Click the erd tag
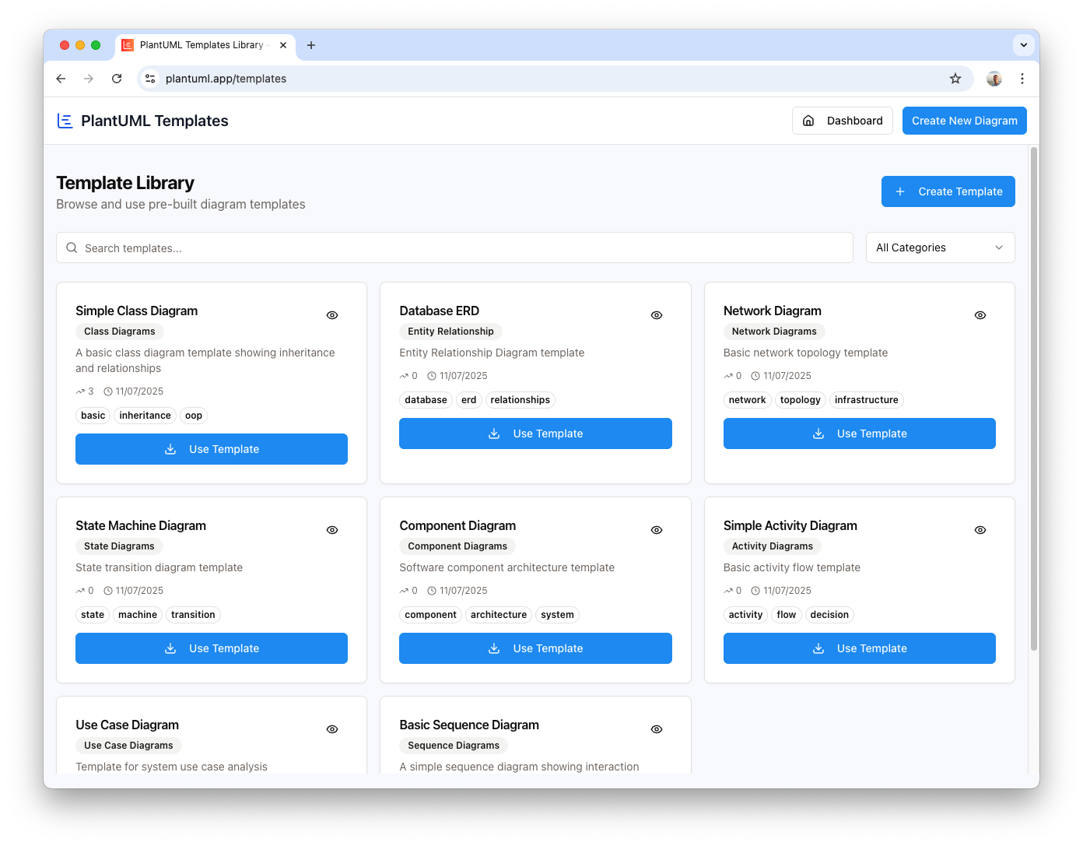Screen dimensions: 1083x846 [468, 400]
